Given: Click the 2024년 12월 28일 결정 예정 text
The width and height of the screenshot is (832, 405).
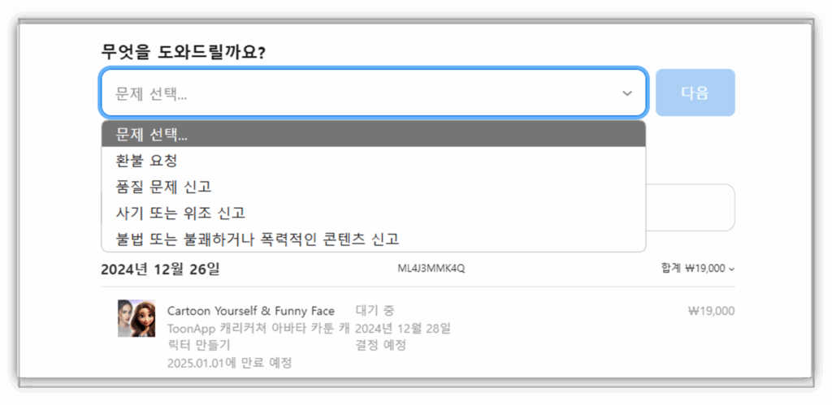Looking at the screenshot, I should click(x=403, y=337).
